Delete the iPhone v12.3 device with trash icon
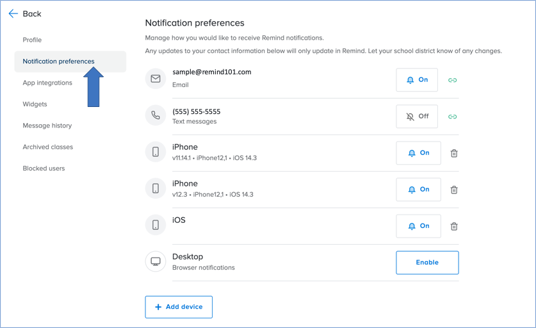 454,190
